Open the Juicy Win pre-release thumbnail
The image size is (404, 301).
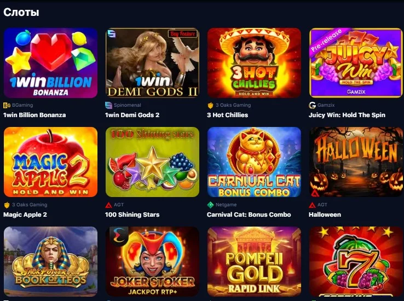click(x=356, y=63)
